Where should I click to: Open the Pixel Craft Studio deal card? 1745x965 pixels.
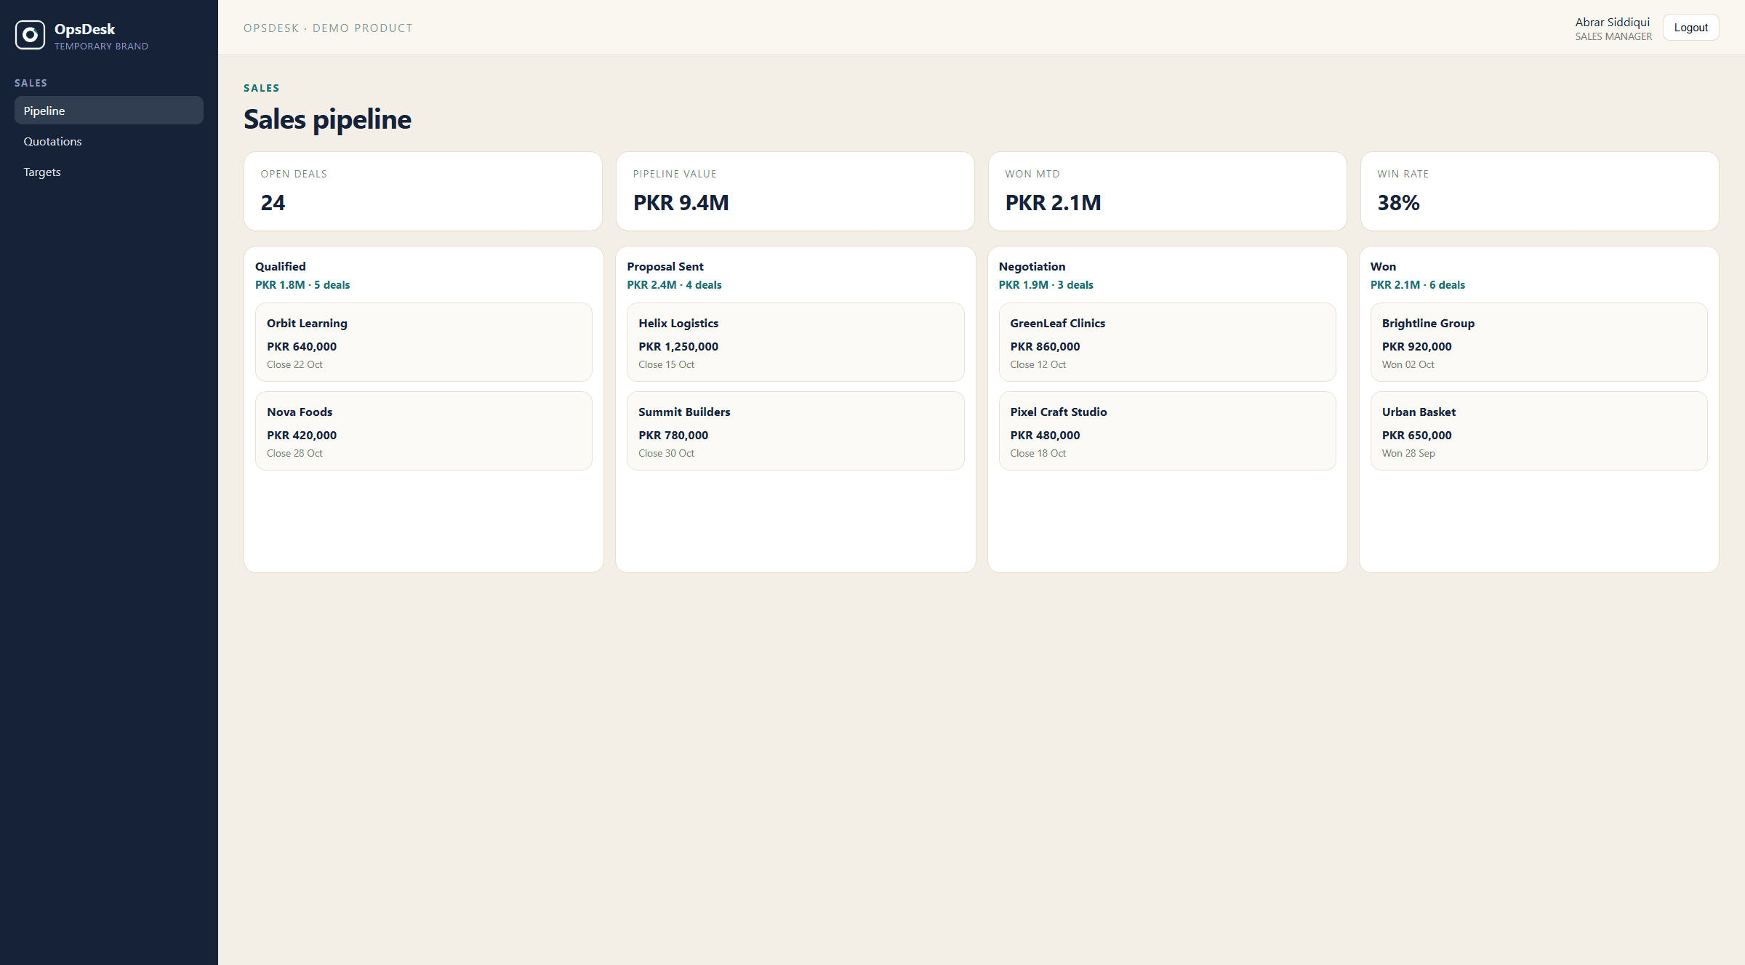tap(1167, 431)
